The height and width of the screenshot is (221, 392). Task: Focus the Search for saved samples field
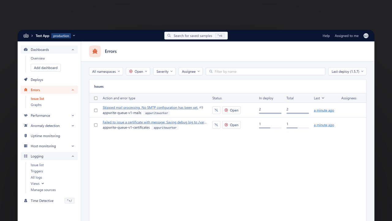196,36
